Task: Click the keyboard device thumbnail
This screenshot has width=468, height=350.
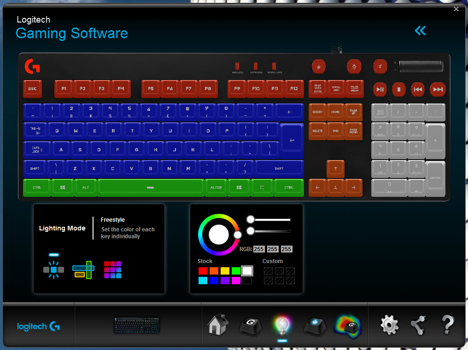Action: click(137, 325)
